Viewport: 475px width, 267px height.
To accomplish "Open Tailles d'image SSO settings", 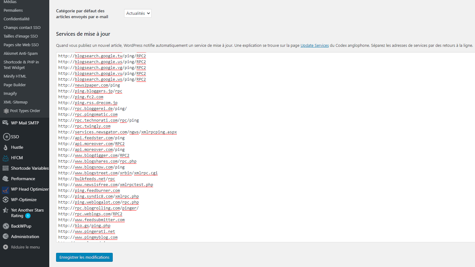I will coord(21,36).
